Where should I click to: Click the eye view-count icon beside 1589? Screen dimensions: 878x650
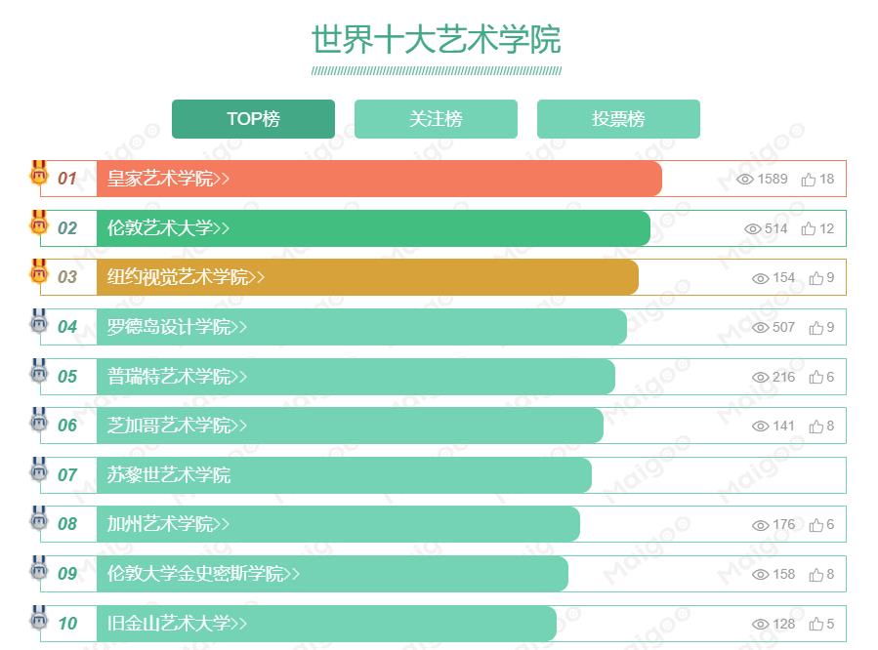745,180
